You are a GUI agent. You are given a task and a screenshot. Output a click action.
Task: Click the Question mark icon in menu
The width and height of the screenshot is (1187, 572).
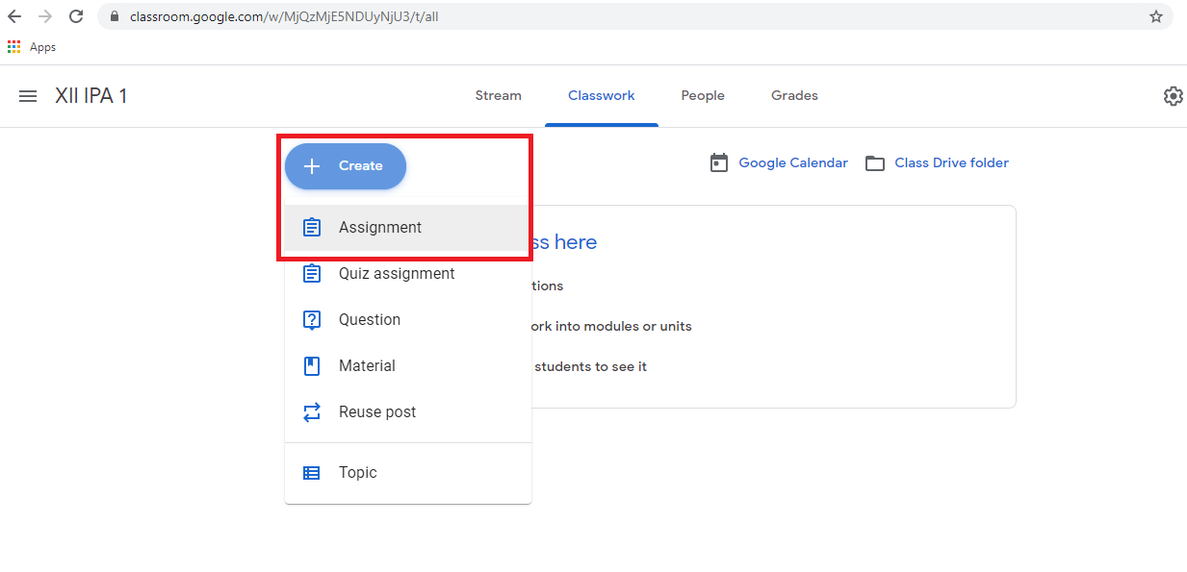tap(312, 320)
